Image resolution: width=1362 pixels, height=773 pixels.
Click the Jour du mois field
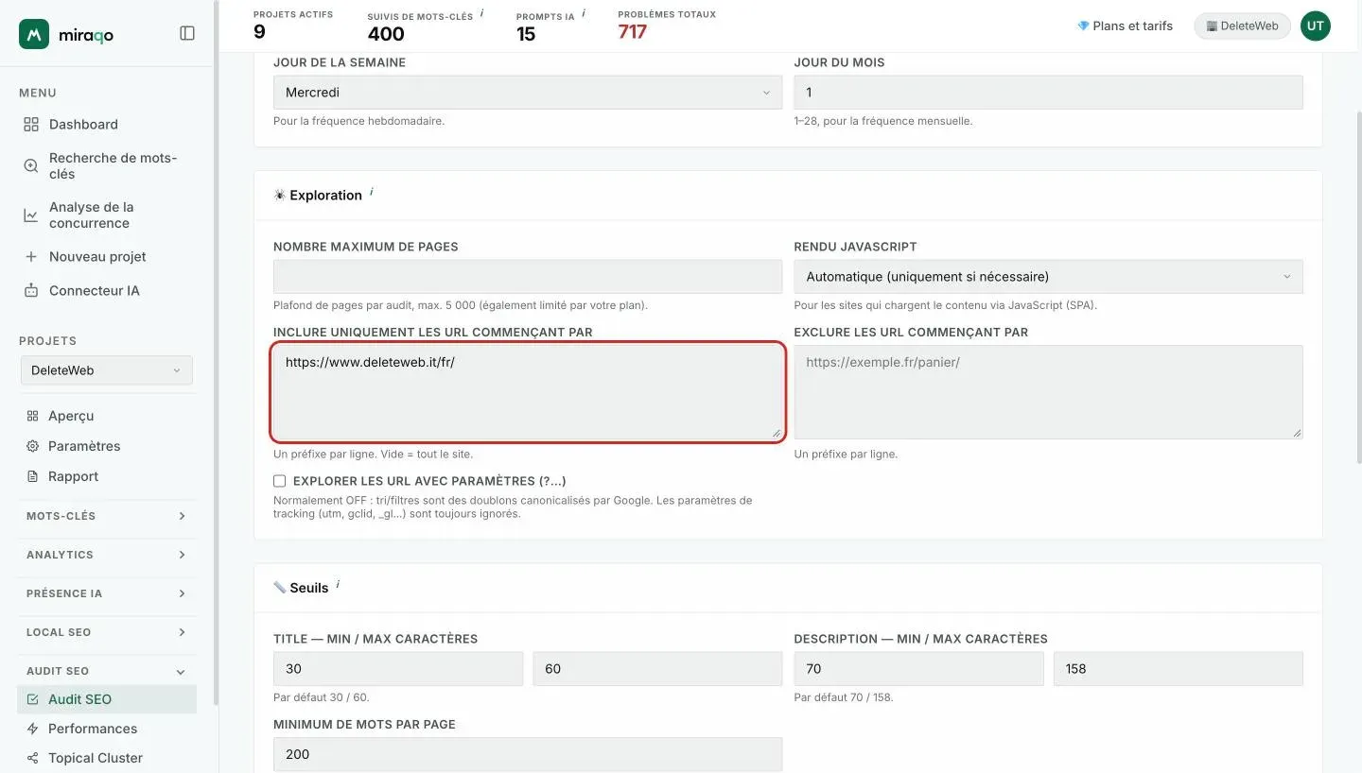pos(1048,93)
